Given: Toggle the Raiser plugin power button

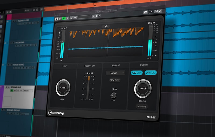Looking at the screenshot, I should [56, 19].
